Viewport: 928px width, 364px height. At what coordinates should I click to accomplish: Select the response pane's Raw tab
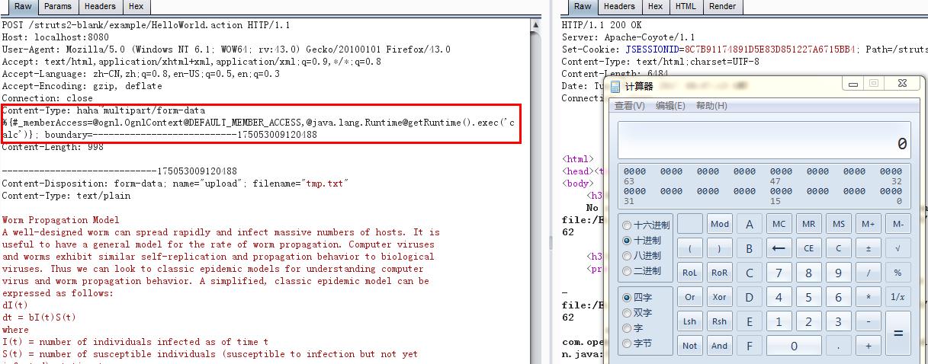583,6
